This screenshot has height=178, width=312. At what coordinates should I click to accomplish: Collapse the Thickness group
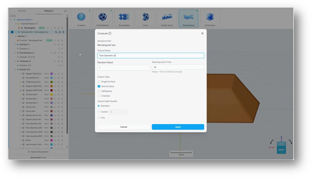(16, 61)
